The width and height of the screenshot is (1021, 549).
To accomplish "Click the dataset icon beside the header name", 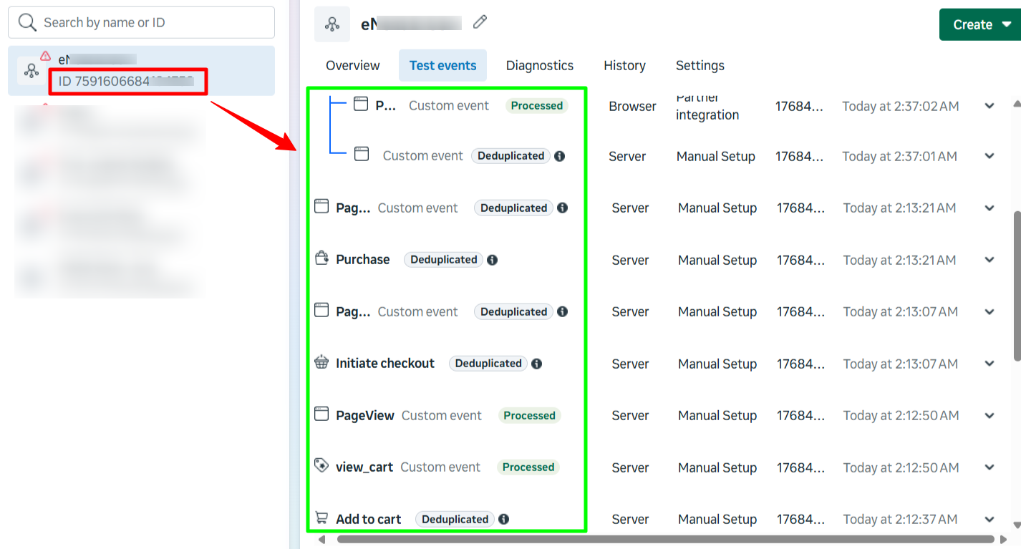I will (332, 24).
